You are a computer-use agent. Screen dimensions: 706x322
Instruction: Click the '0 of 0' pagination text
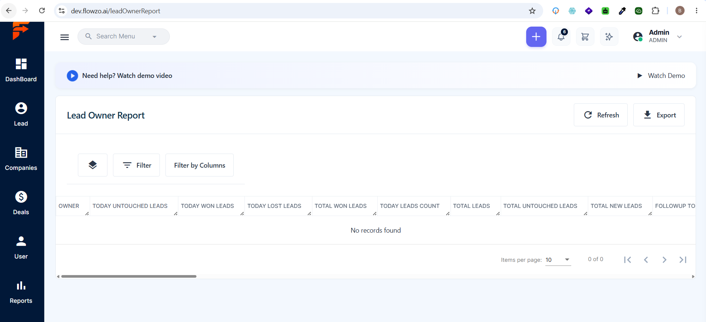(596, 259)
